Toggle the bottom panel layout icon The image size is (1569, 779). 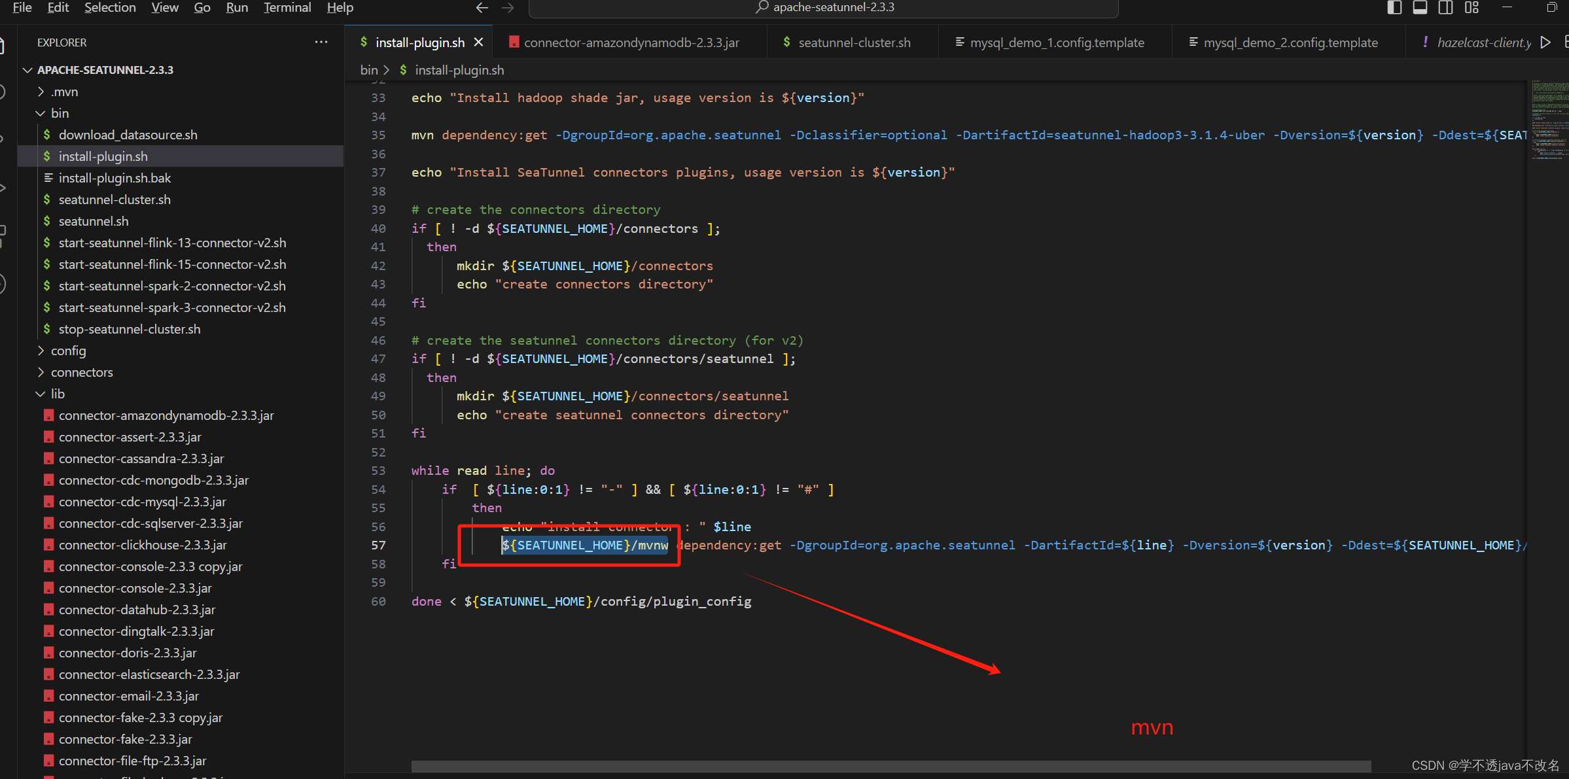pos(1420,8)
